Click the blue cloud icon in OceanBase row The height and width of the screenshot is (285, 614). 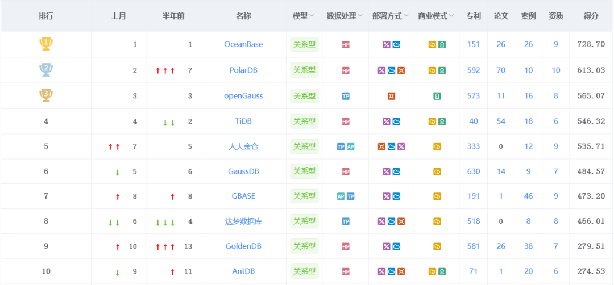point(396,45)
